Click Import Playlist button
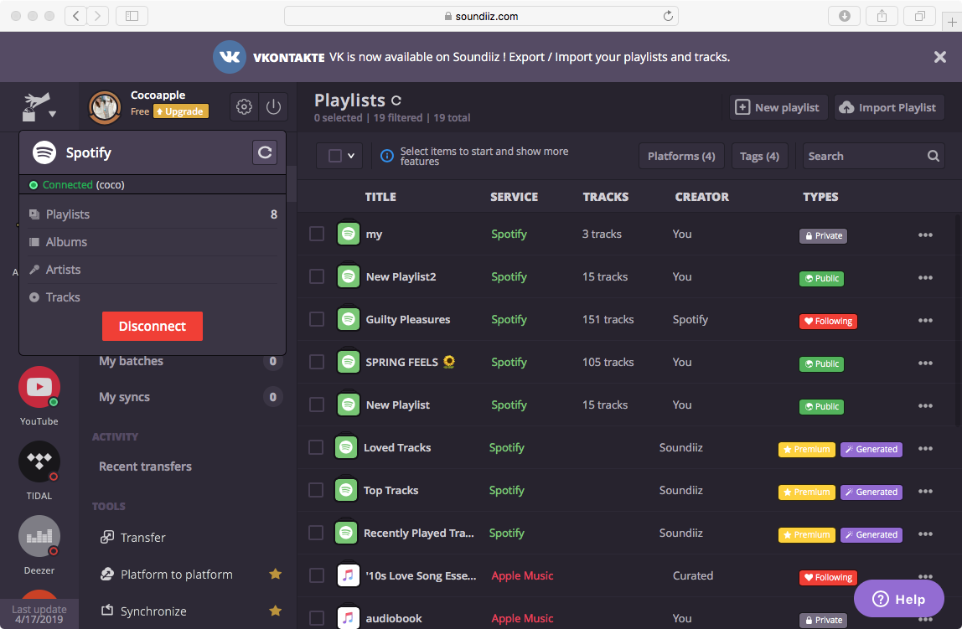 pos(888,107)
